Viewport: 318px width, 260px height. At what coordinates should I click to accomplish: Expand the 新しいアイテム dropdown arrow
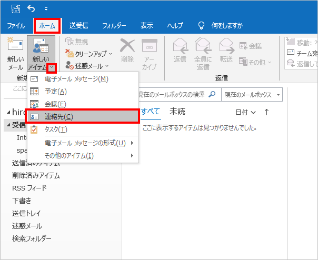(52, 68)
